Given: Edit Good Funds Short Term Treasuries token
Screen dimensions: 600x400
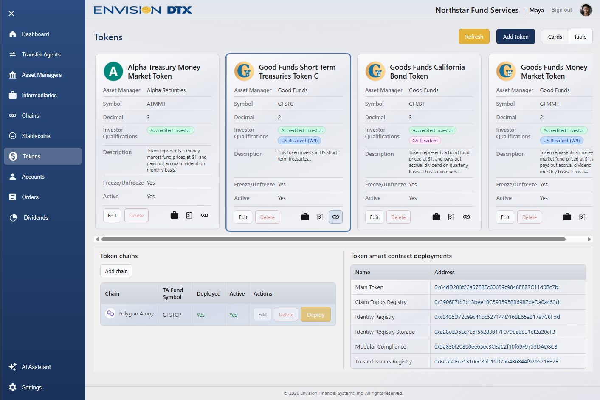Looking at the screenshot, I should point(243,217).
